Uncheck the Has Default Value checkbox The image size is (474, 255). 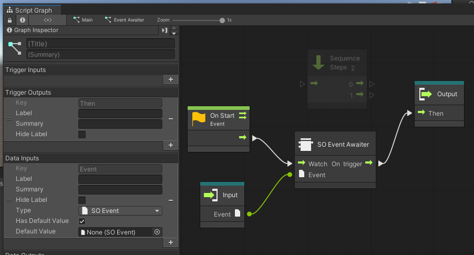click(82, 221)
